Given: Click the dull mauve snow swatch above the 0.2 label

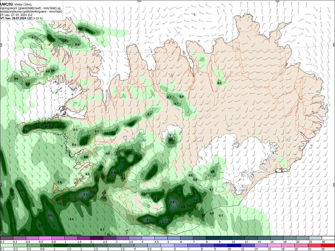Looking at the screenshot, I should pos(7,238).
